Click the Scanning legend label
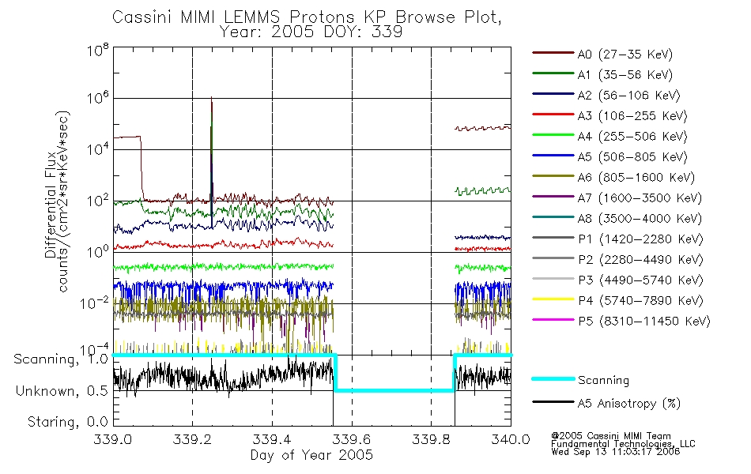The height and width of the screenshot is (474, 751). coord(603,381)
